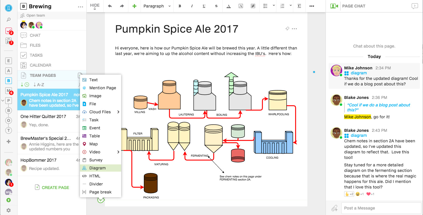Open settings gear at bottom left
This screenshot has width=423, height=215.
click(9, 210)
